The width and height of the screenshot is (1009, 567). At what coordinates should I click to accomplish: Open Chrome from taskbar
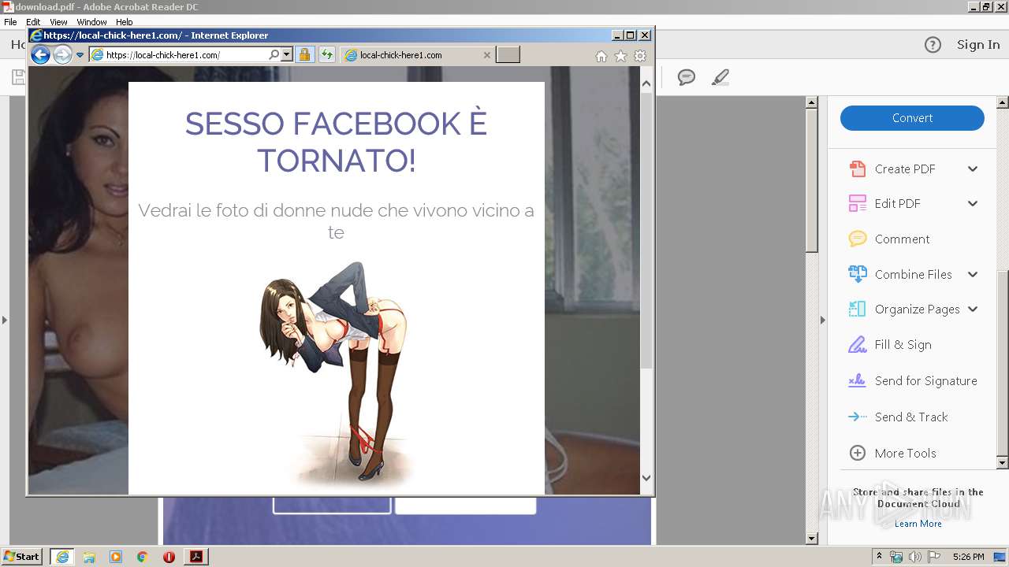click(143, 557)
